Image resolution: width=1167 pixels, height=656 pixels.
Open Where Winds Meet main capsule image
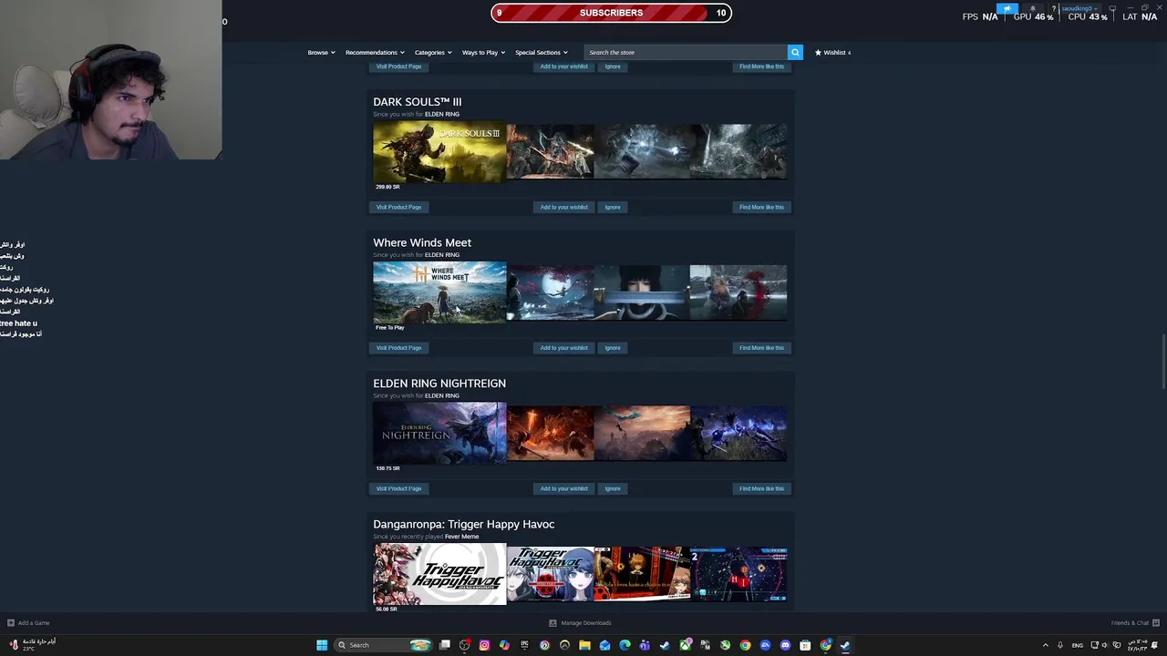[439, 292]
